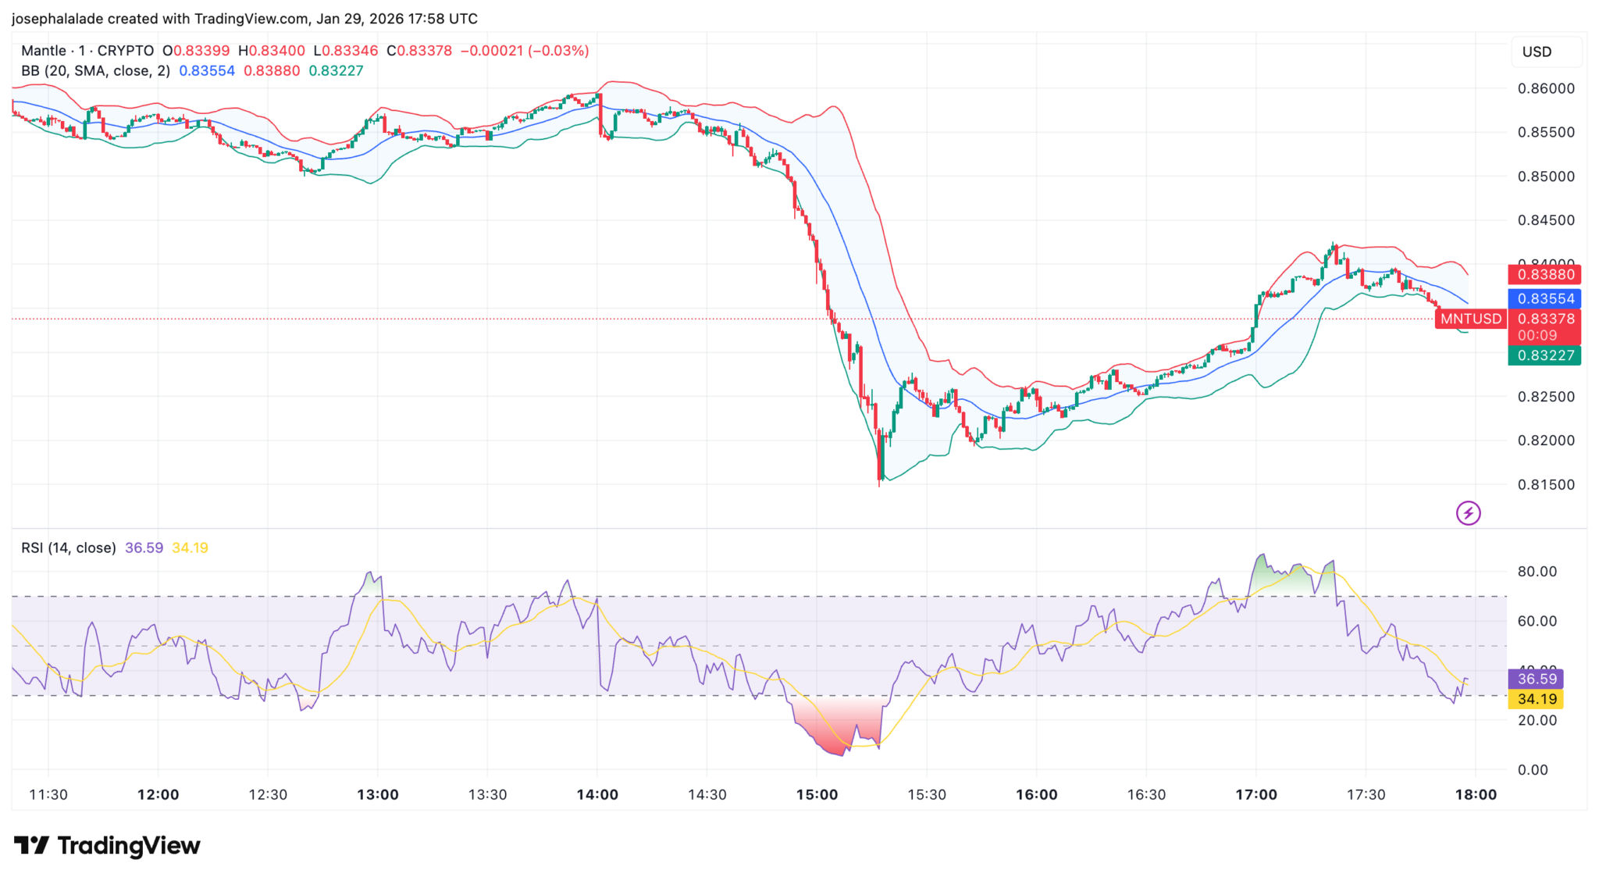This screenshot has width=1599, height=881.
Task: Click blue basis price label 0.83554
Action: [1545, 299]
